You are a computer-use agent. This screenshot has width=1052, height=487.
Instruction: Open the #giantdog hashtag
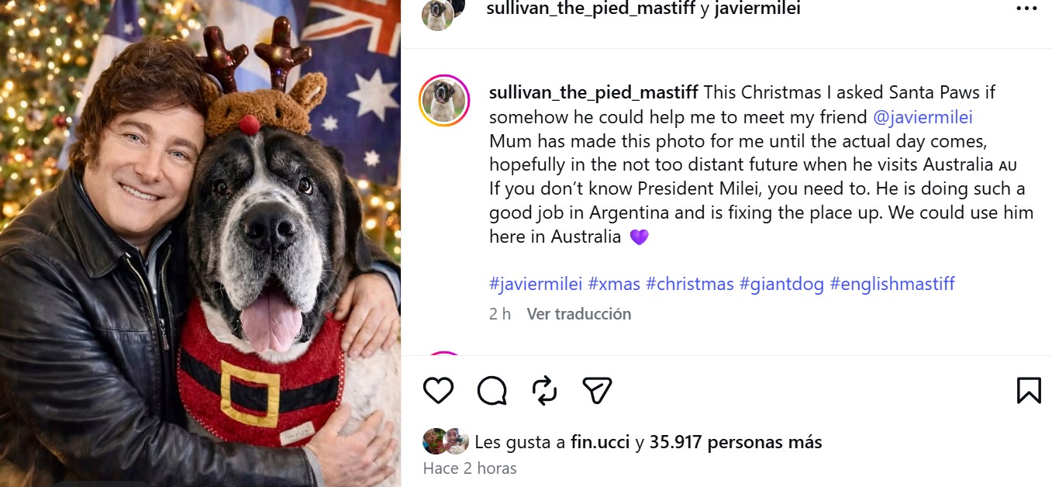click(x=781, y=284)
